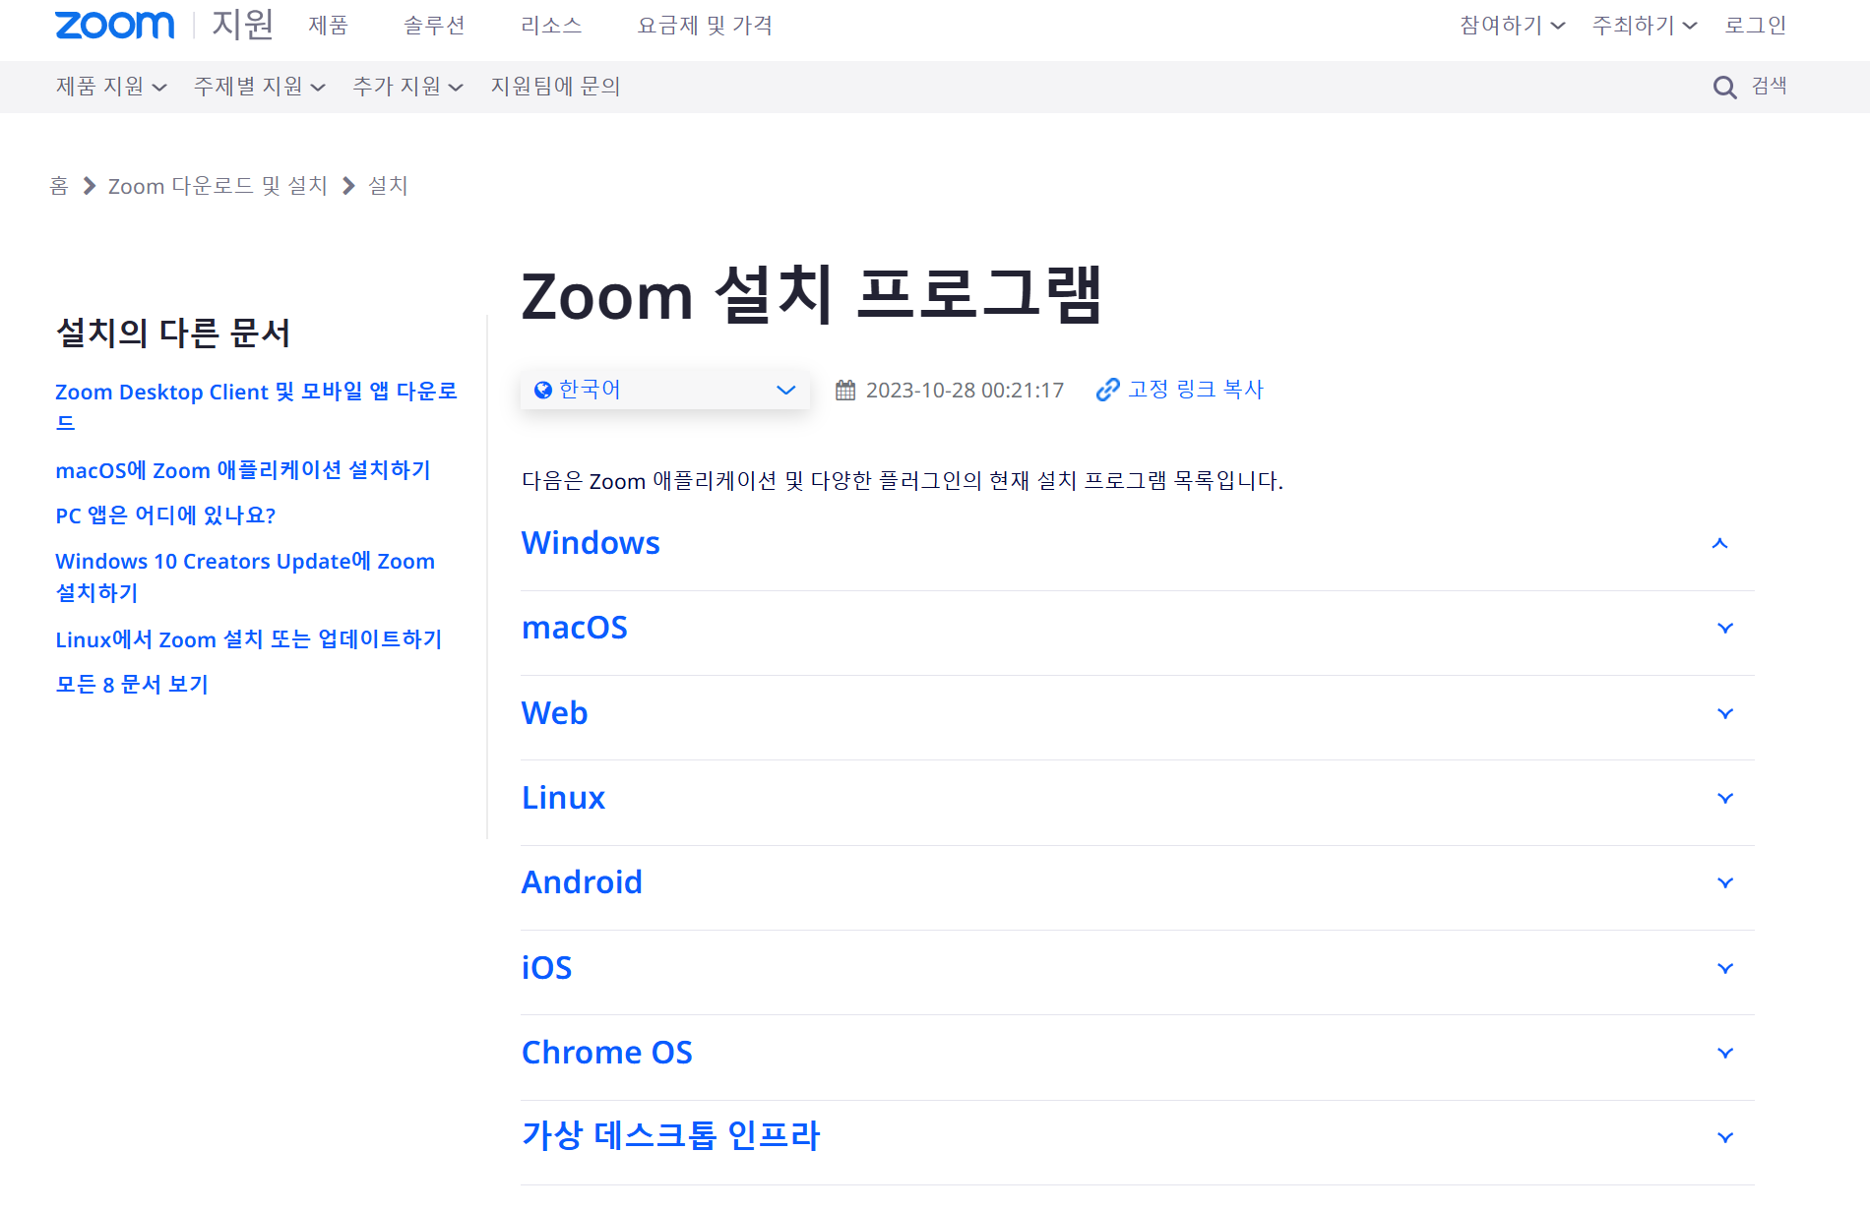Click the globe icon in language selector
Image resolution: width=1870 pixels, height=1212 pixels.
point(542,391)
